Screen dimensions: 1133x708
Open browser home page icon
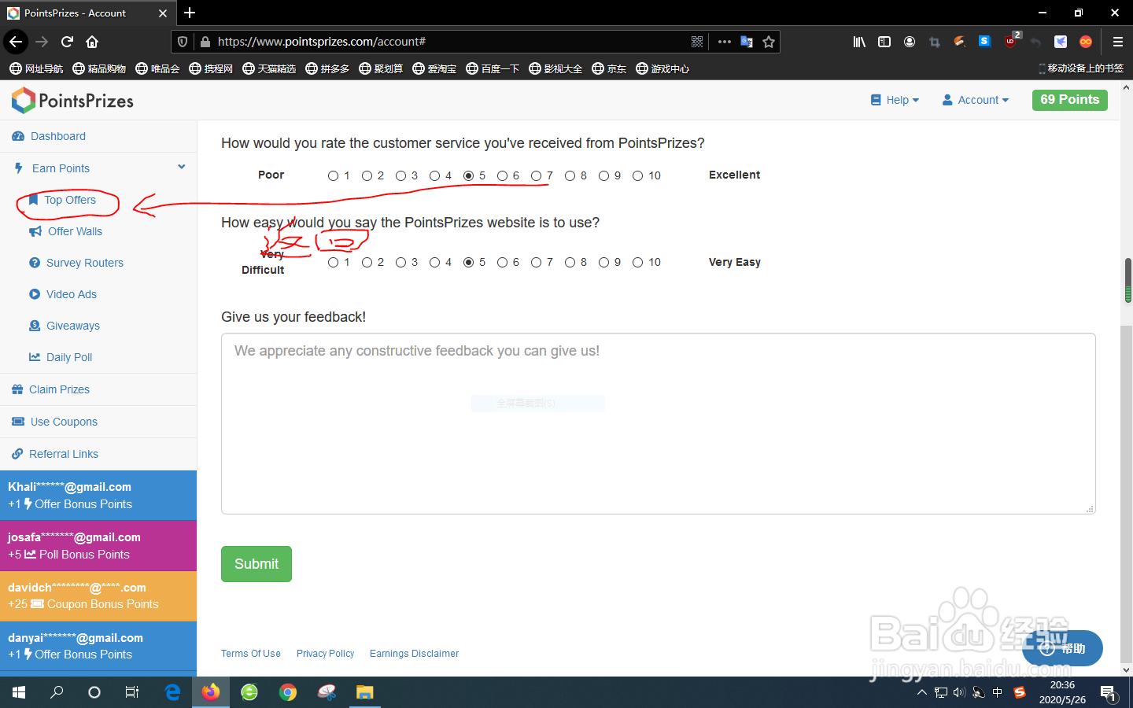click(92, 42)
